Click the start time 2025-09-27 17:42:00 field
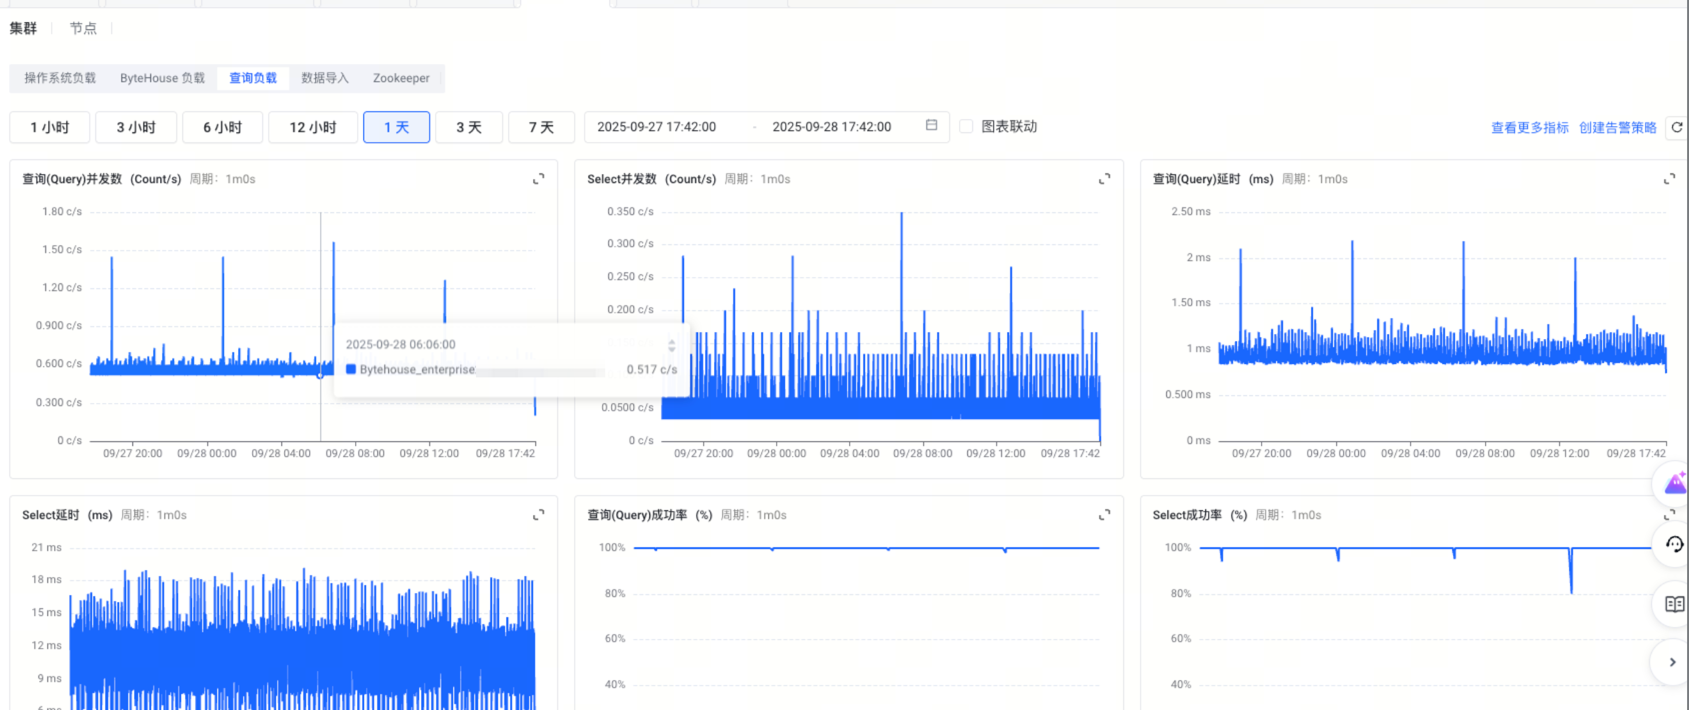Image resolution: width=1689 pixels, height=710 pixels. [656, 127]
